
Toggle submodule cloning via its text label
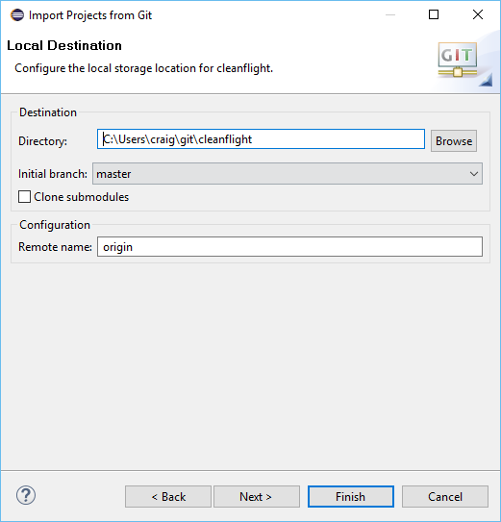point(82,197)
